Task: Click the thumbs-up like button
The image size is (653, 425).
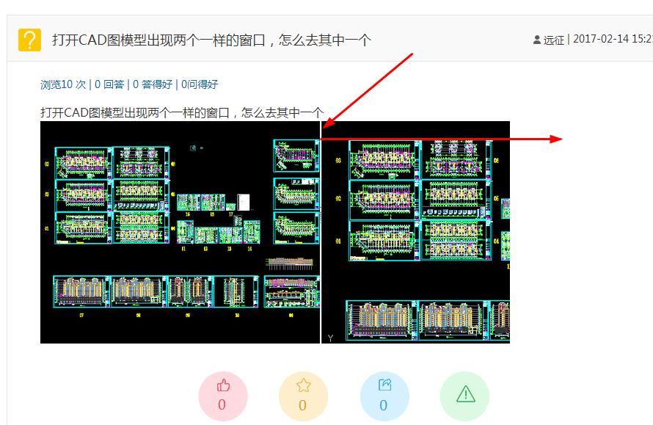Action: (x=223, y=396)
